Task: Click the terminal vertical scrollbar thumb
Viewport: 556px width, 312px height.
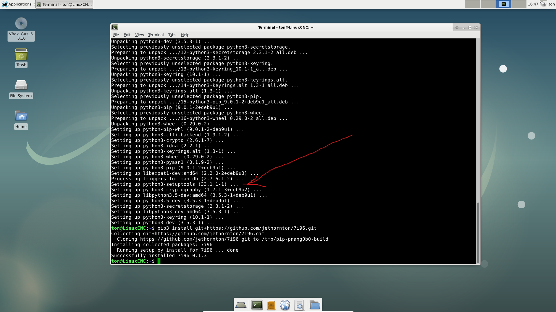Action: tap(478, 233)
